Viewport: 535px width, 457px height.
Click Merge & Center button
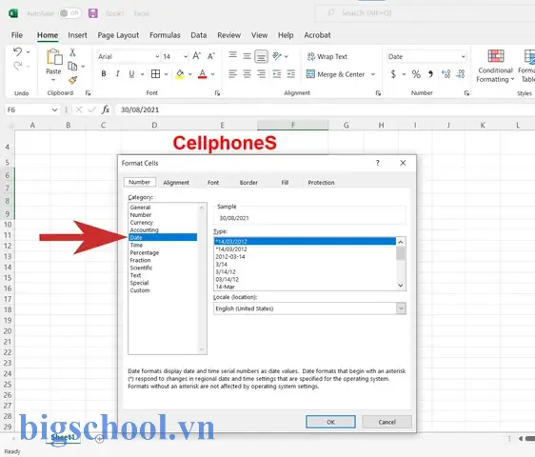tap(336, 74)
